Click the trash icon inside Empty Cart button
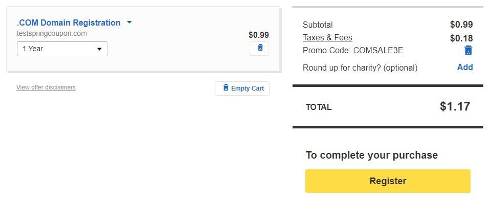 click(226, 88)
